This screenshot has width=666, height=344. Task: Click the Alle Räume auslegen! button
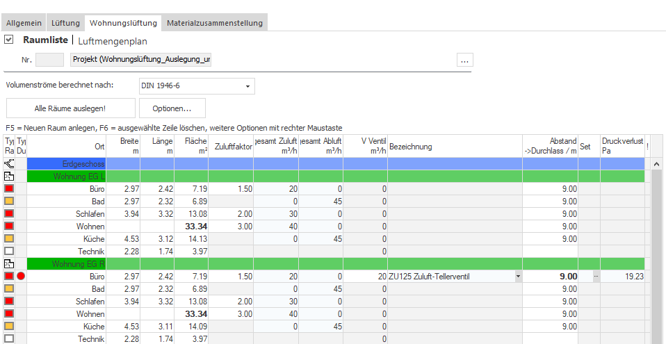(70, 108)
